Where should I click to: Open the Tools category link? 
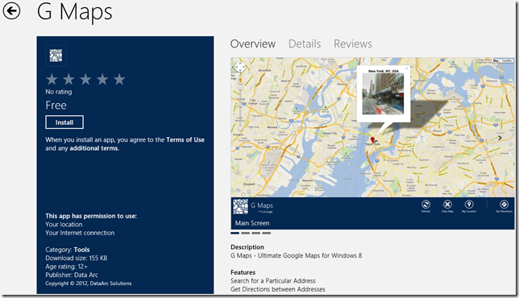pyautogui.click(x=81, y=250)
